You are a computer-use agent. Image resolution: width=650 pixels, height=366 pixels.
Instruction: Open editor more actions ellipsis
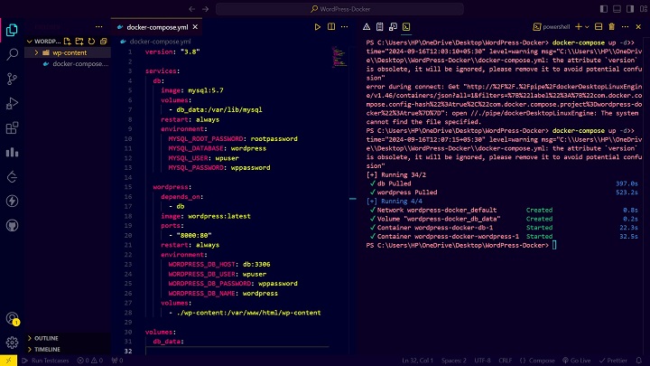point(345,27)
